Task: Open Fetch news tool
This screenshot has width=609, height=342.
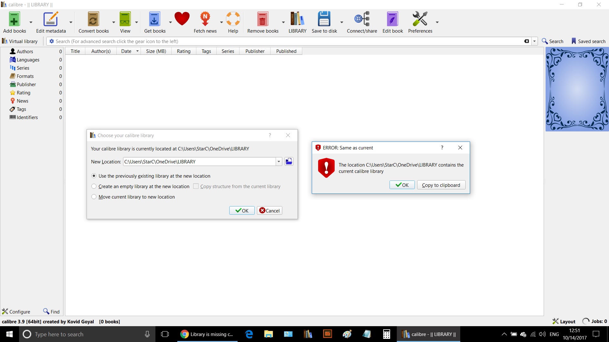Action: tap(205, 19)
